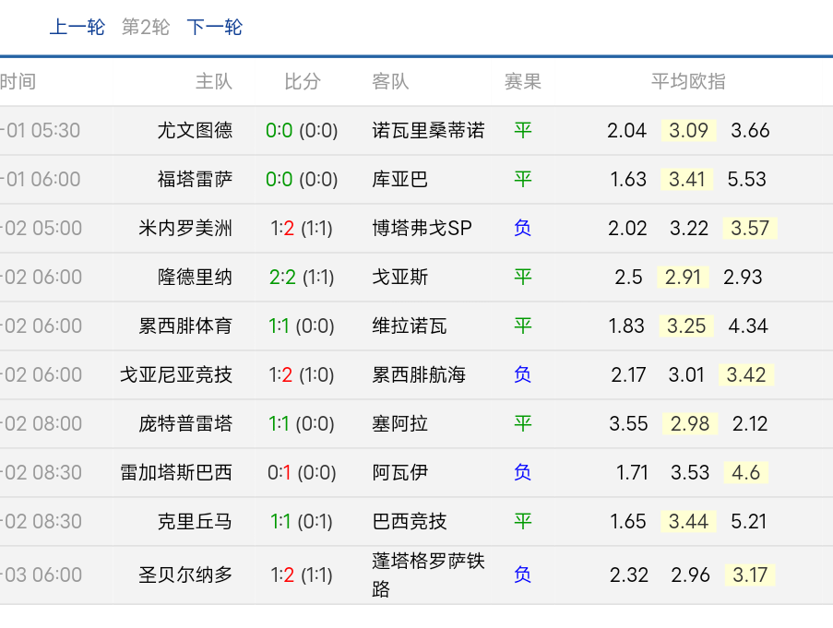Open away team 诺瓦里桑蒂诺
The width and height of the screenshot is (833, 628).
tap(428, 130)
